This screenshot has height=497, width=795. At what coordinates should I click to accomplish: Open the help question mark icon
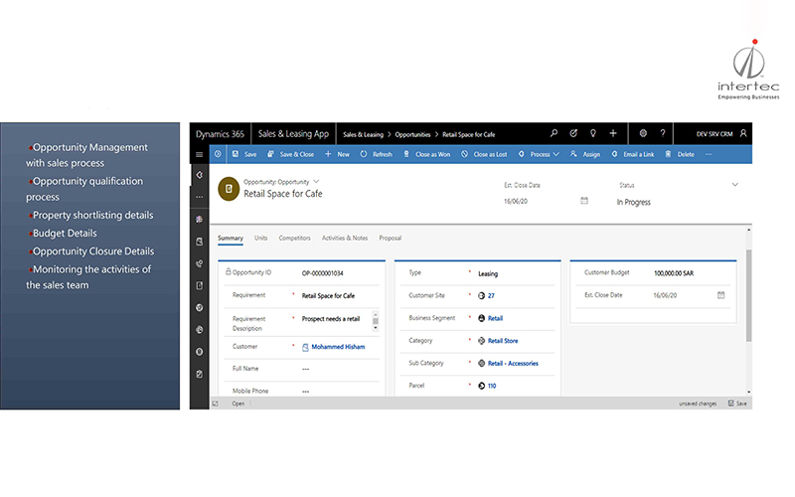click(x=663, y=133)
